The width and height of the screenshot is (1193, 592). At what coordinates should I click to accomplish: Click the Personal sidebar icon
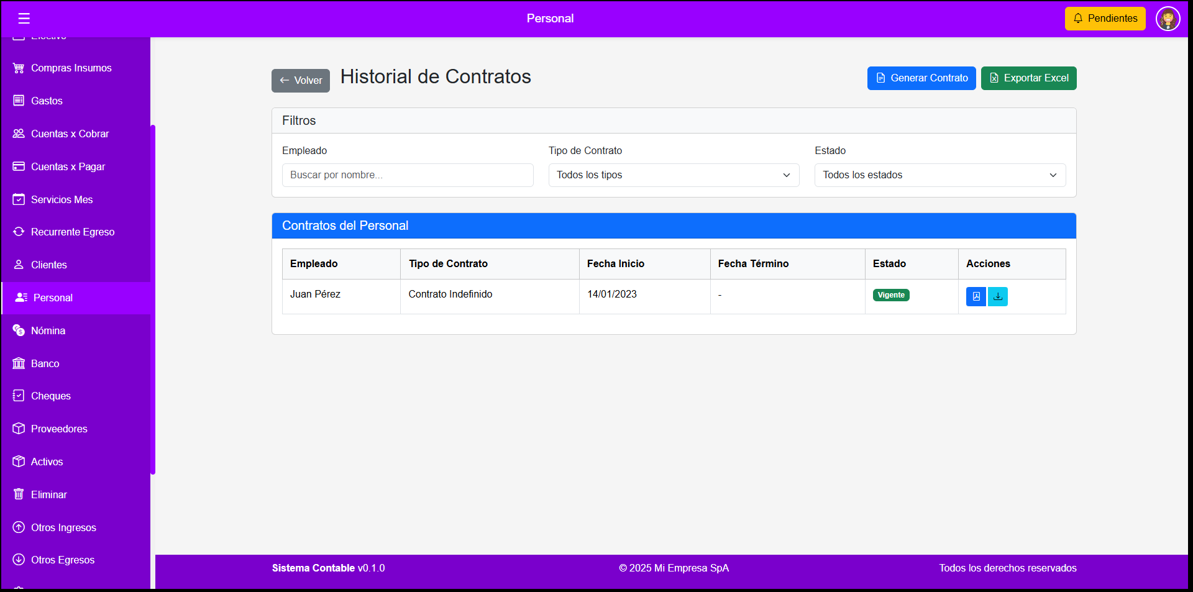(21, 298)
